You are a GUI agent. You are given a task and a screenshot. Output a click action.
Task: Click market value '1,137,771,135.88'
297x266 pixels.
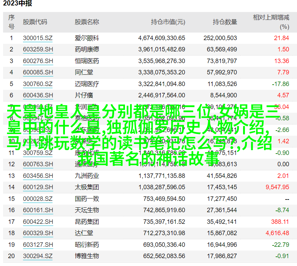pyautogui.click(x=162, y=176)
